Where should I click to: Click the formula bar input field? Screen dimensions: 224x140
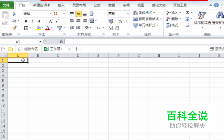(144, 41)
